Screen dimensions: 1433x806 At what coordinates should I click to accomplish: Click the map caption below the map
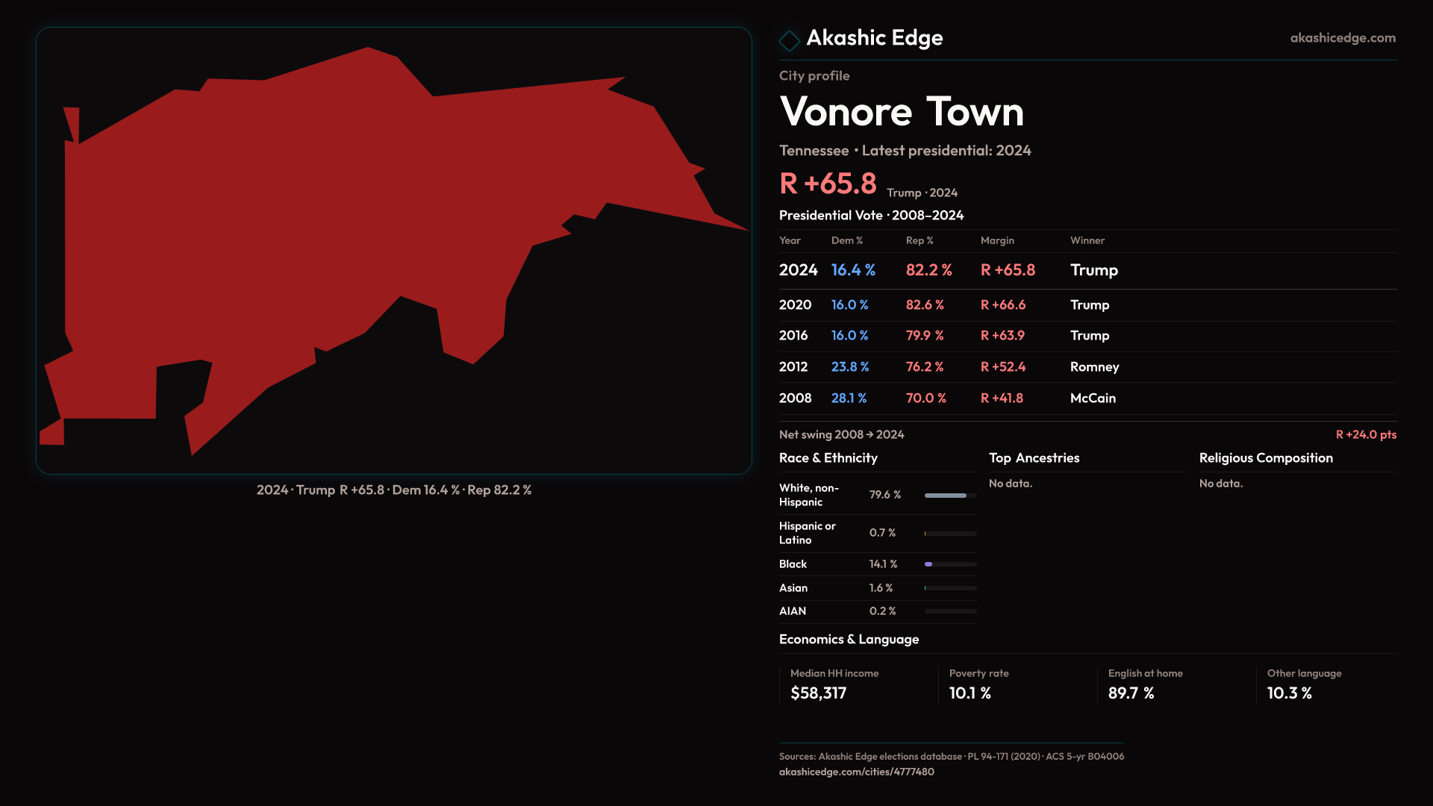click(393, 490)
